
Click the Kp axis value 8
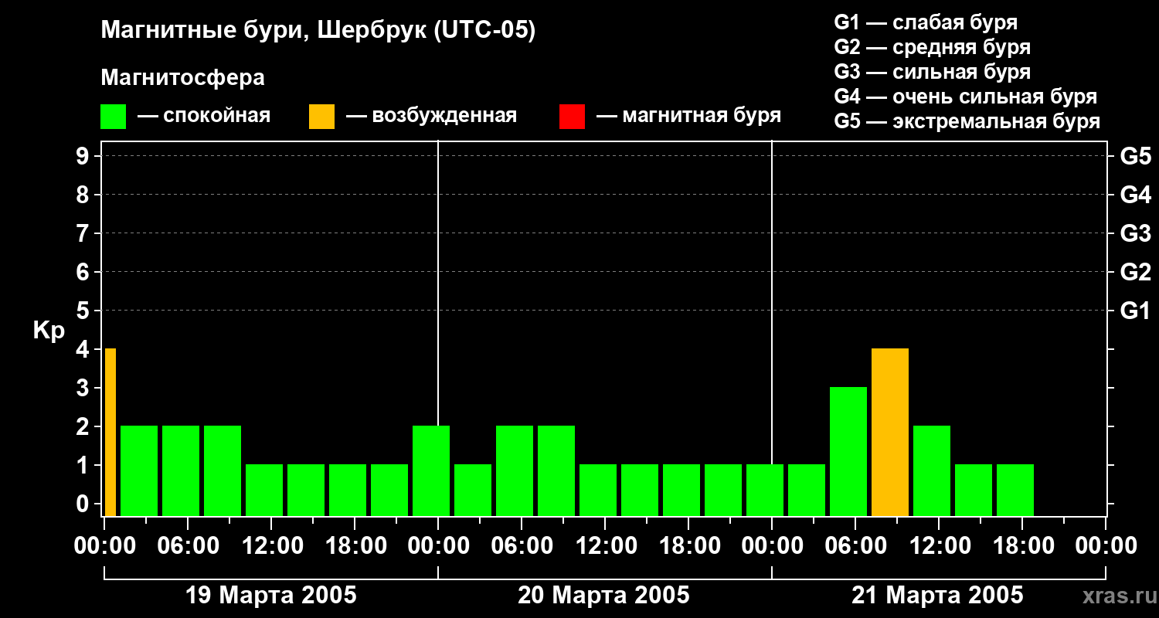coord(84,195)
